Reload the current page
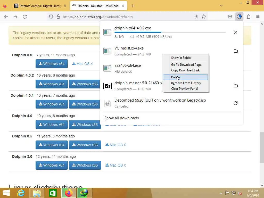This screenshot has width=264, height=198. 25,17
